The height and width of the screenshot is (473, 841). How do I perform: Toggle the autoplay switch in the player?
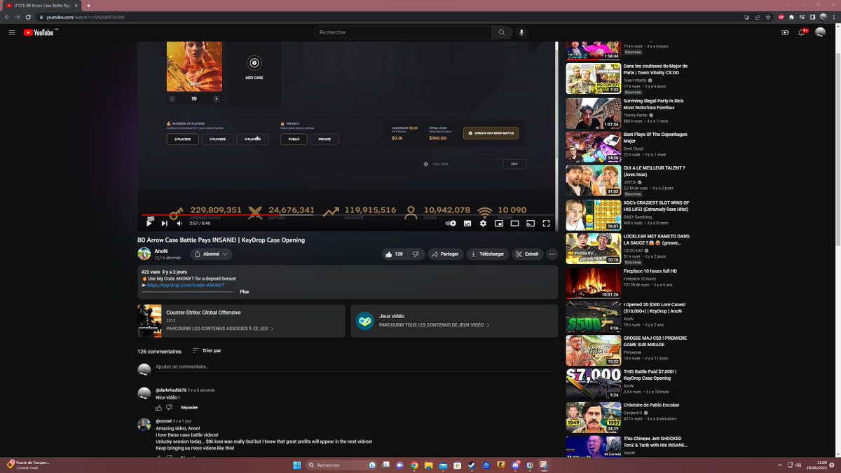coord(451,223)
